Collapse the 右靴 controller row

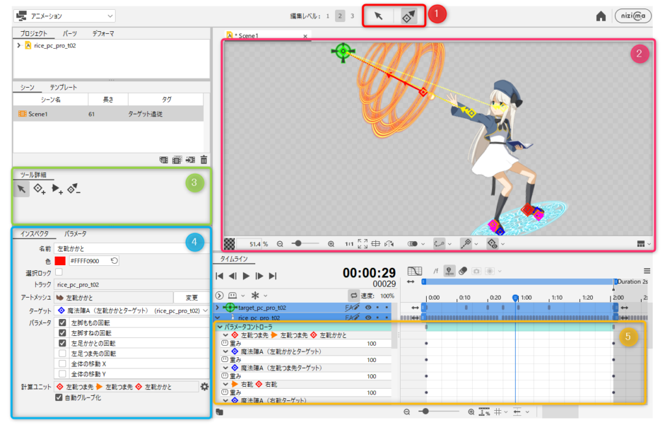coord(225,384)
